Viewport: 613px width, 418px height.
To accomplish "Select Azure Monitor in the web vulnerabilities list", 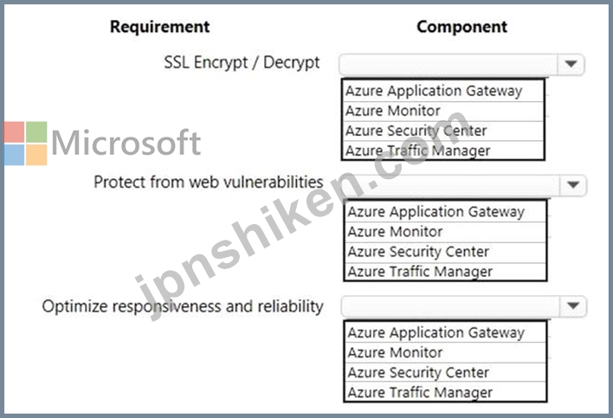I will [x=445, y=232].
